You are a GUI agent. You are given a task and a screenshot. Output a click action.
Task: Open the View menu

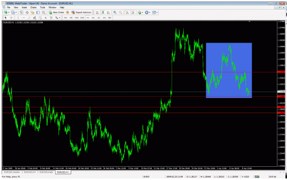tap(16, 7)
